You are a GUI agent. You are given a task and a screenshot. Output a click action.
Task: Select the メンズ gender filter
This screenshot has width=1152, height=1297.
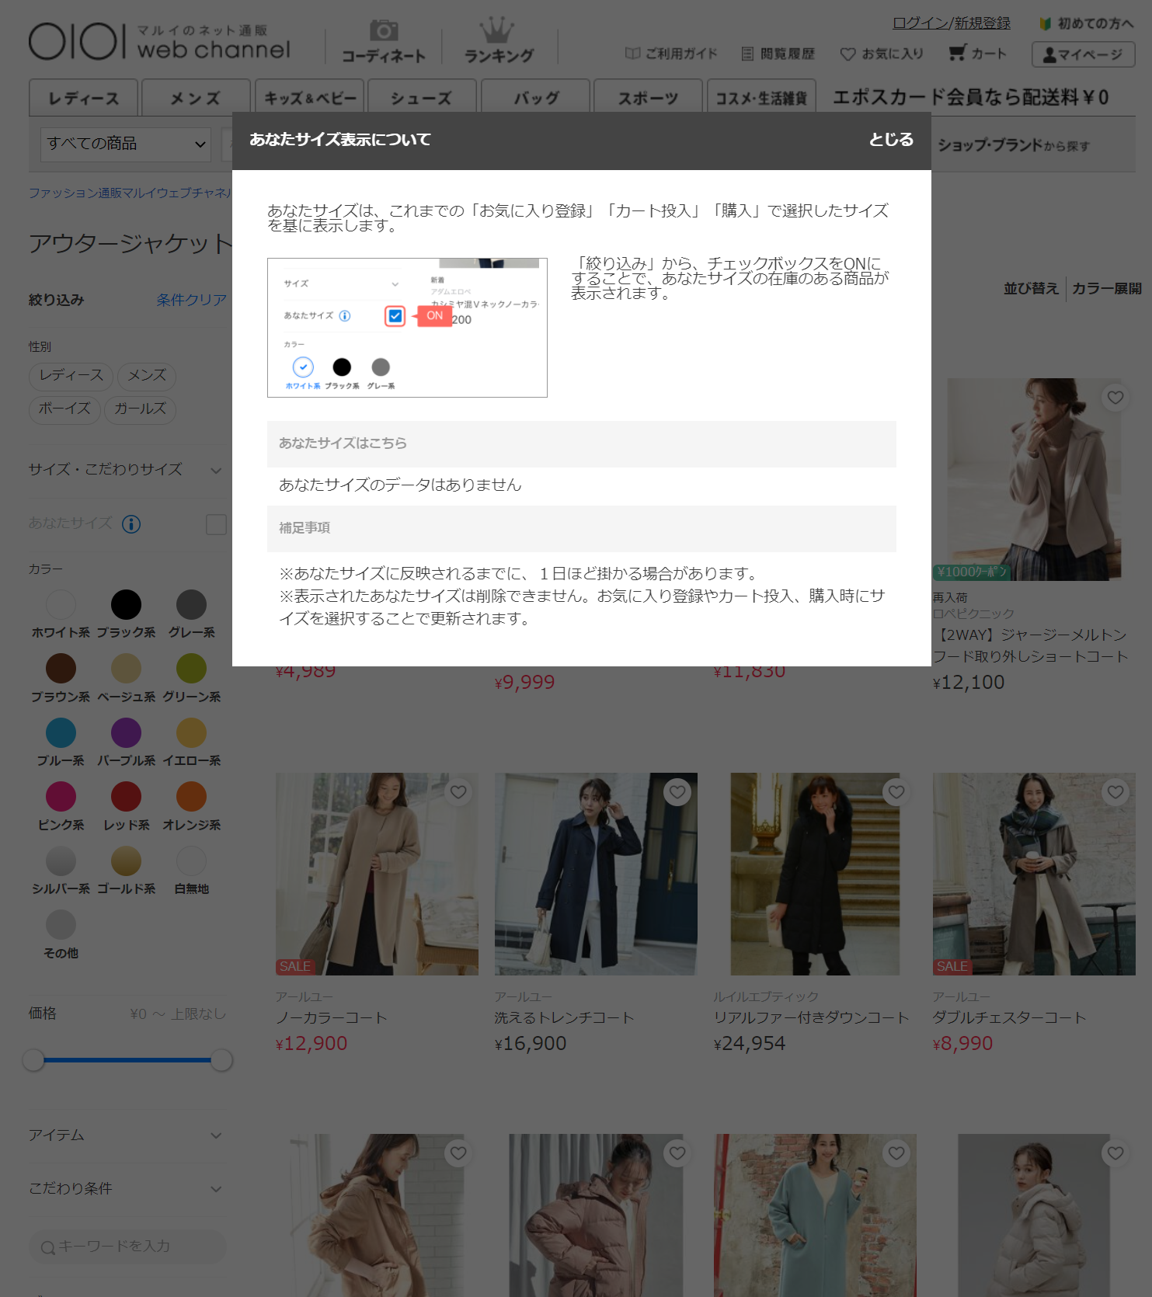[147, 376]
